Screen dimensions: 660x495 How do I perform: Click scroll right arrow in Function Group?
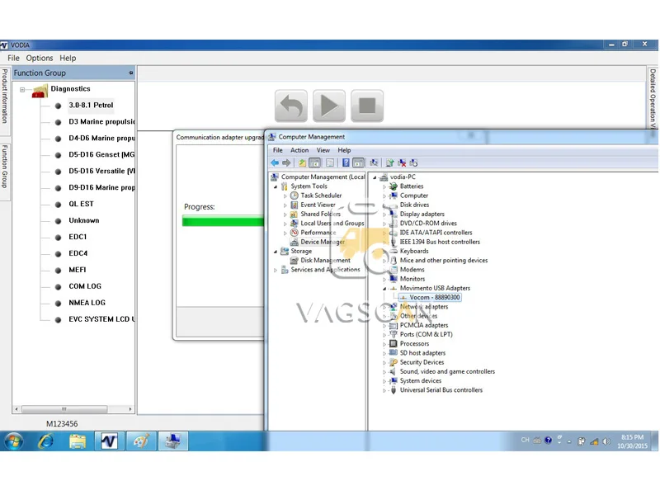coord(130,408)
